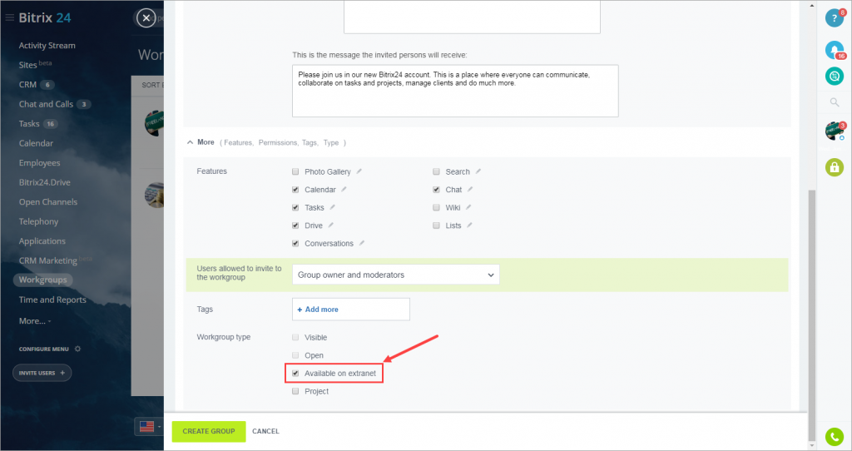Open Open Channels in sidebar
Viewport: 852px width, 451px height.
pos(48,202)
